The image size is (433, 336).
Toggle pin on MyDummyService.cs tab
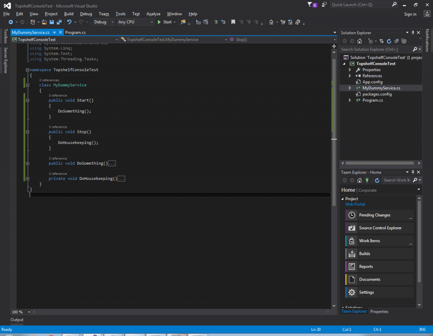(x=54, y=32)
